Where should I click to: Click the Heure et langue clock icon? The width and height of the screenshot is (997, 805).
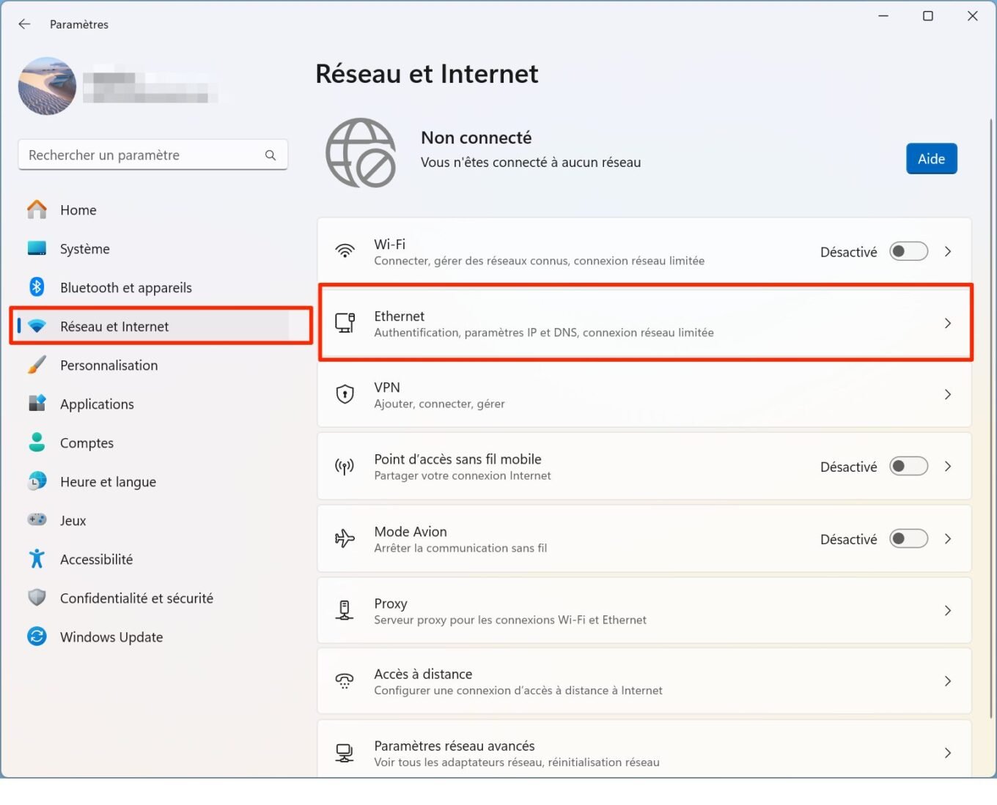point(37,481)
